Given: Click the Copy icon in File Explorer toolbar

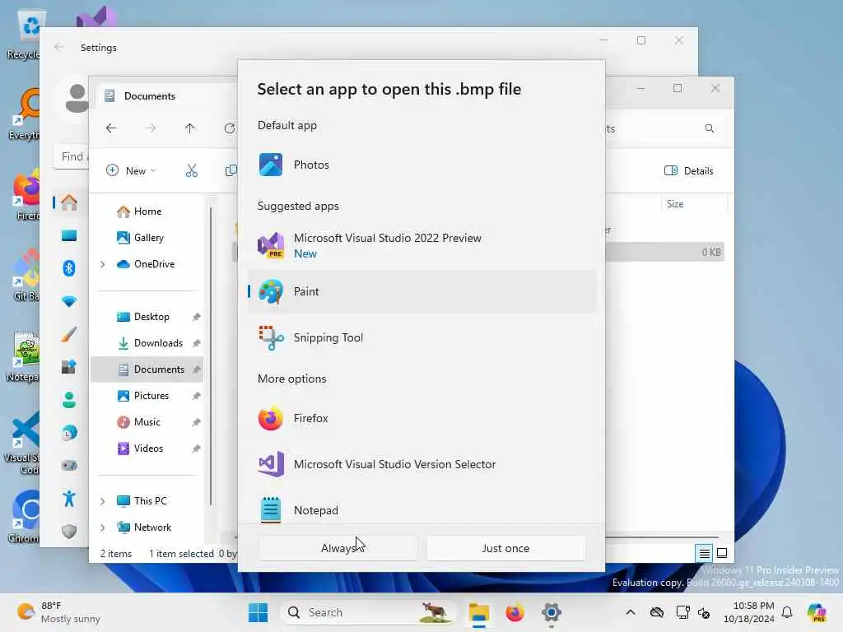Looking at the screenshot, I should pyautogui.click(x=231, y=171).
